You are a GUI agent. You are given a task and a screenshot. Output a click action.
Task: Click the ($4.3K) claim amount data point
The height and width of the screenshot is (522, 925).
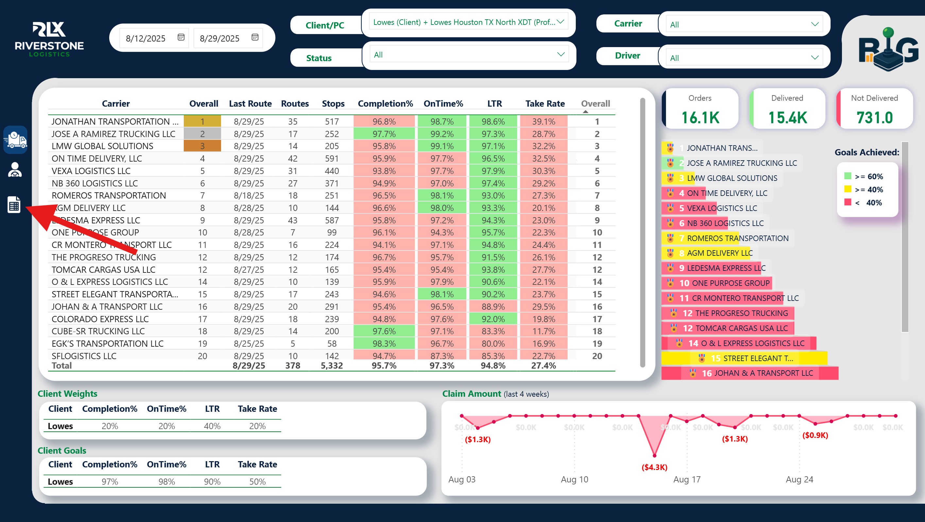(654, 456)
